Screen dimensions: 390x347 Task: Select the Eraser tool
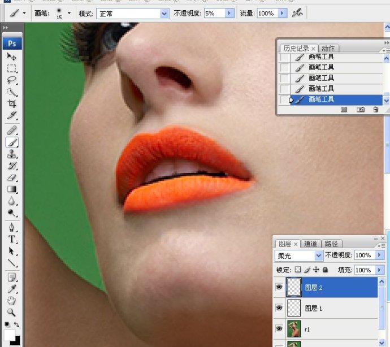pos(11,177)
